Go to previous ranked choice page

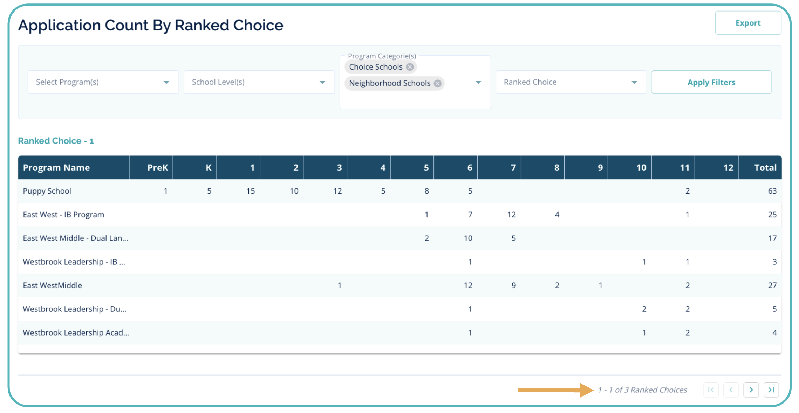731,390
